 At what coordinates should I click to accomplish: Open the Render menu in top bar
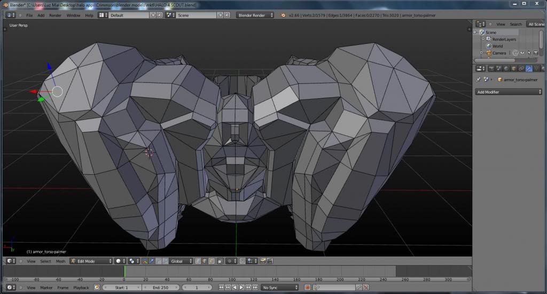pyautogui.click(x=55, y=16)
